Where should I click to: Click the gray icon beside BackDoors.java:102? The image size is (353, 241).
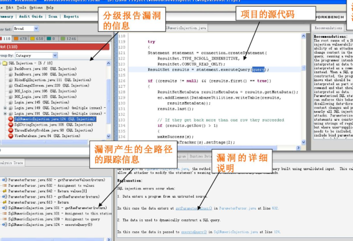[11, 69]
